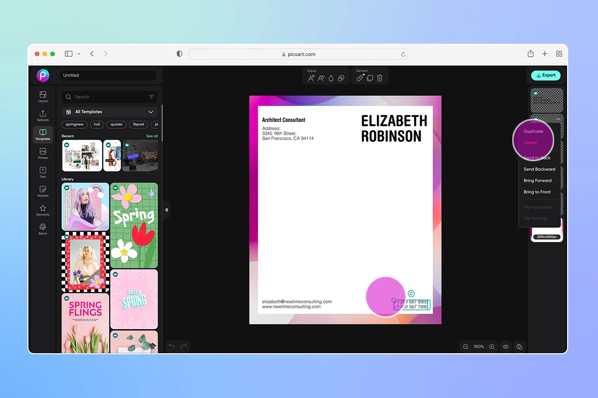Select the Stickers panel
598x398 pixels.
(x=43, y=191)
